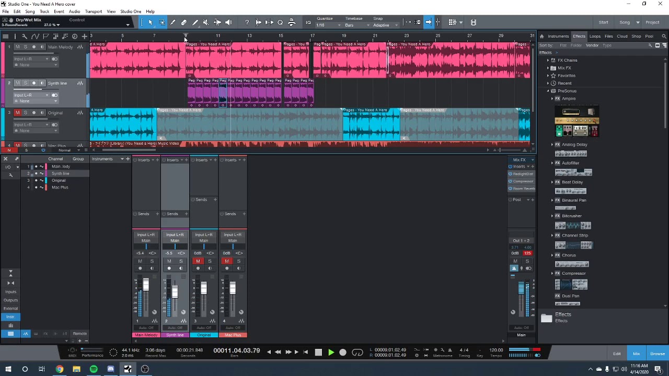Viewport: 669px width, 376px height.
Task: Click the green Play button
Action: [331, 352]
